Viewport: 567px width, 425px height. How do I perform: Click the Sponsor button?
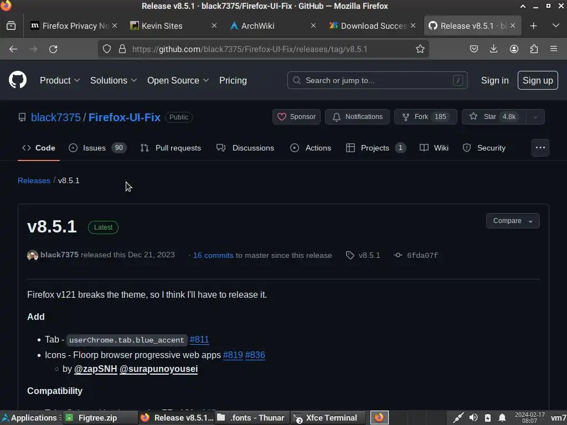296,117
